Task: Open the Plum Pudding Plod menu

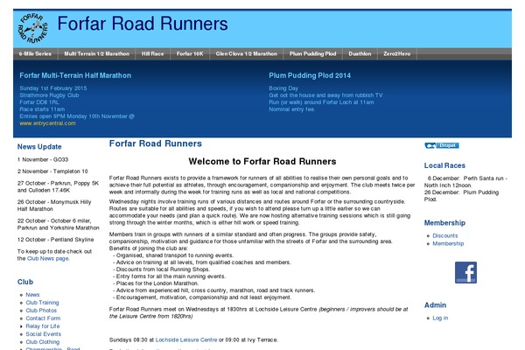Action: pyautogui.click(x=312, y=54)
